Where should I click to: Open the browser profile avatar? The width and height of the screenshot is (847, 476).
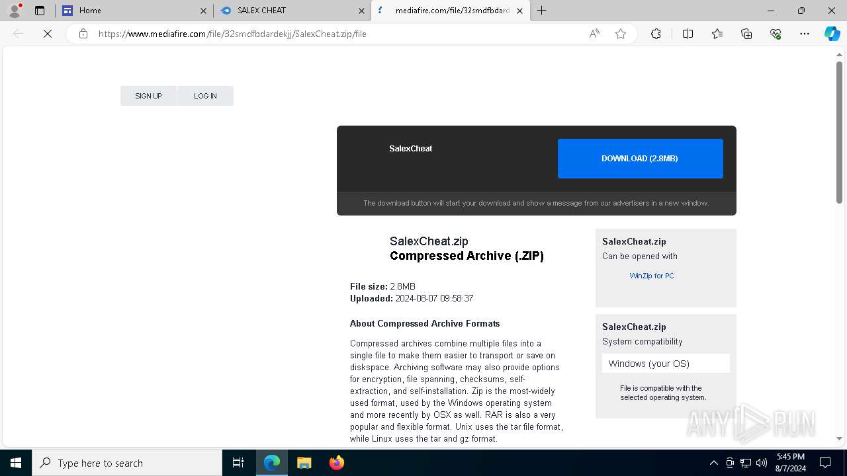click(x=14, y=11)
